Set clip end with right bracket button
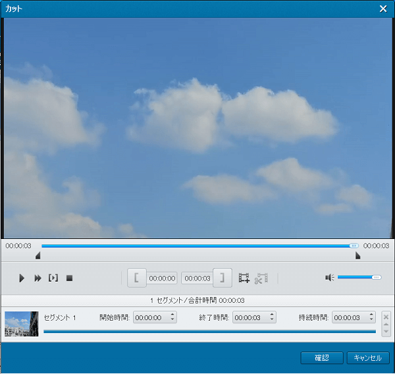 [223, 278]
